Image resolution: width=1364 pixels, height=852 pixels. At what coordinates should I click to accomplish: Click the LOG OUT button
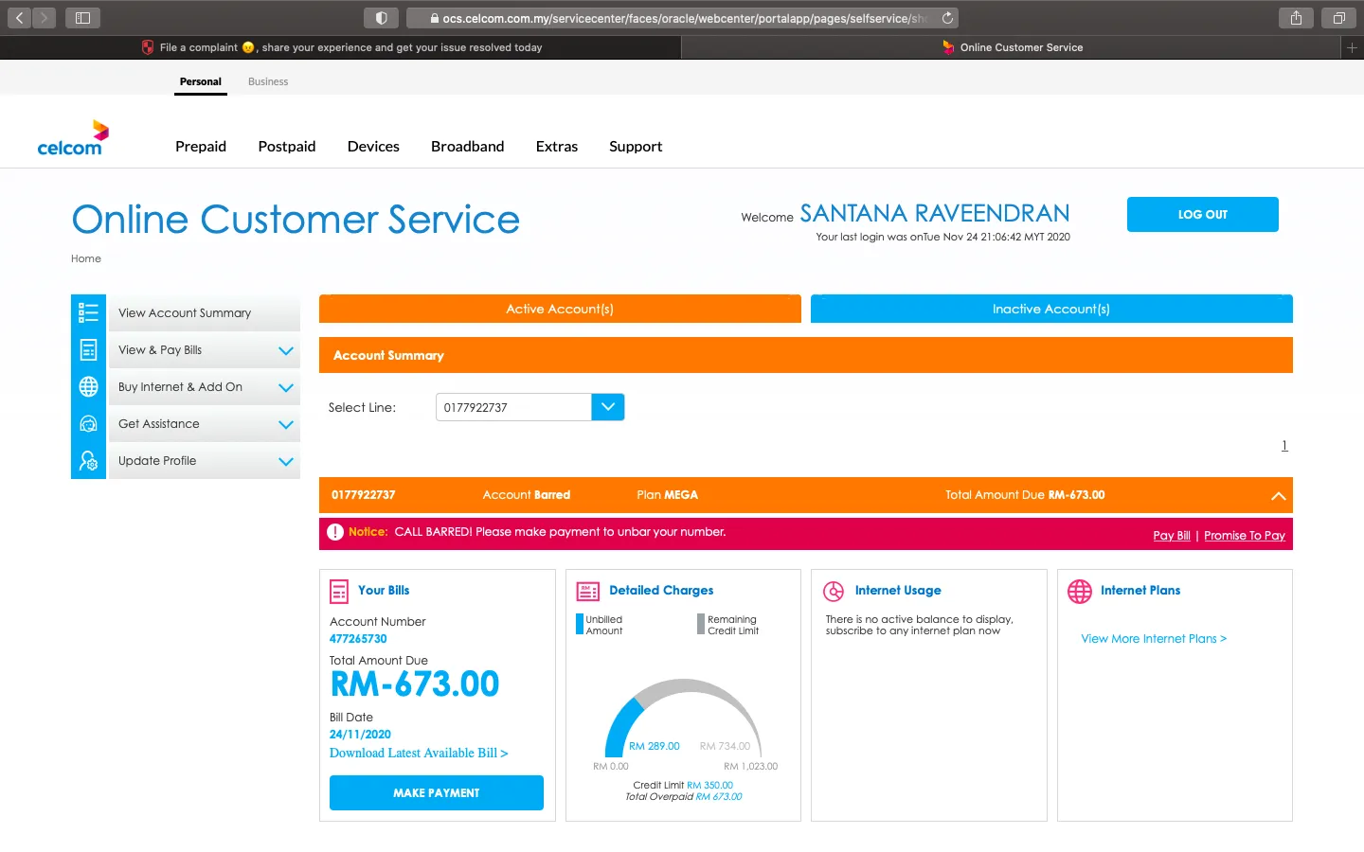(x=1202, y=215)
